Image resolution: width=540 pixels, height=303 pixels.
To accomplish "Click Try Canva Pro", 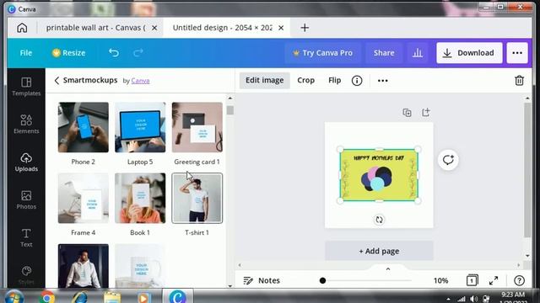I will (322, 53).
